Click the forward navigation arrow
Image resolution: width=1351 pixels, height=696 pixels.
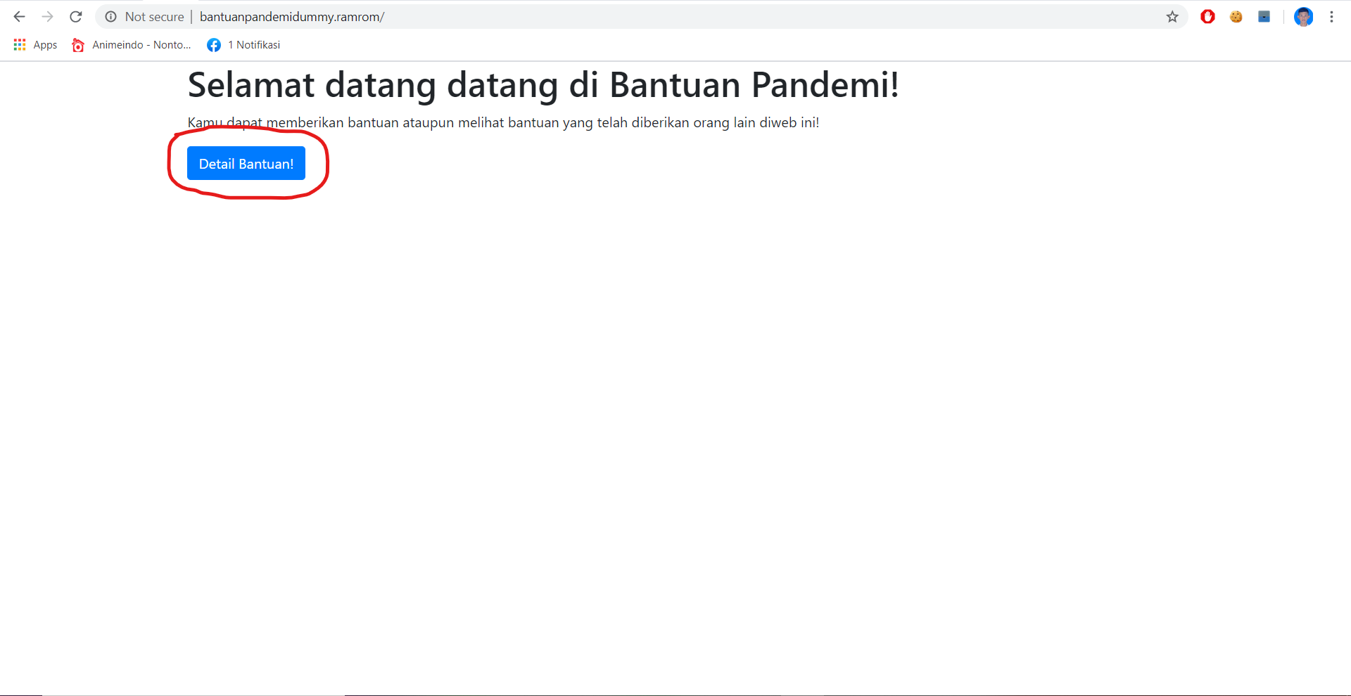[x=47, y=16]
